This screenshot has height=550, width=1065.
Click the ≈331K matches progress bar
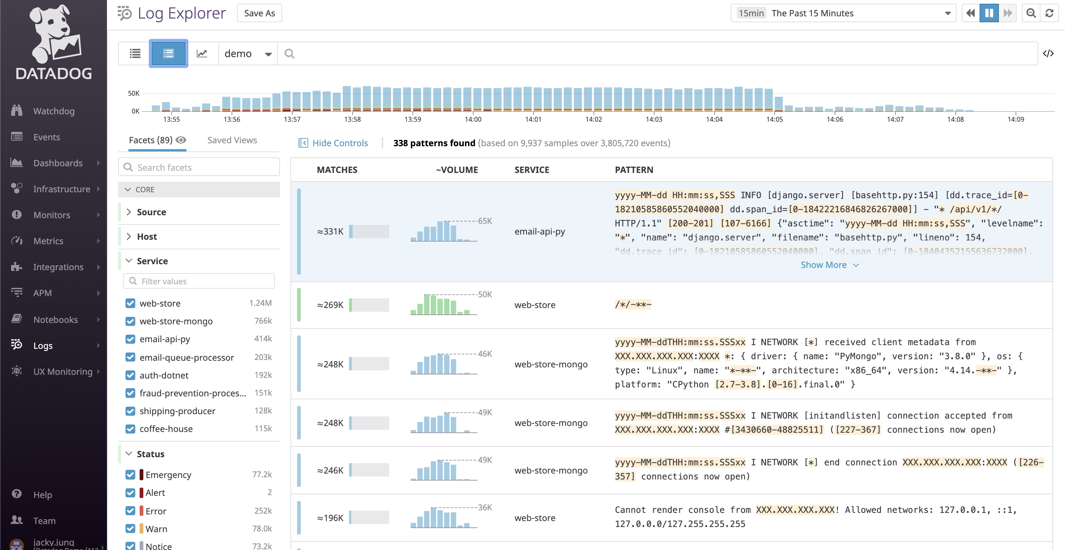coord(369,232)
